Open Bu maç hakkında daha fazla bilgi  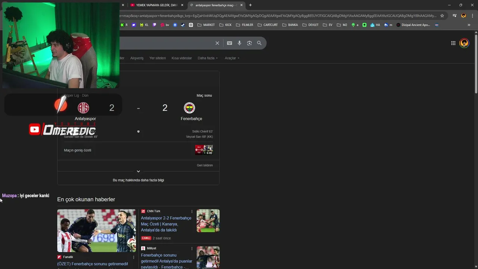(138, 180)
